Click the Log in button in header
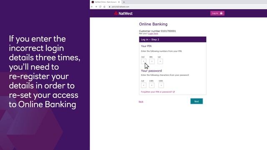The height and width of the screenshot is (150, 267). coord(217,13)
